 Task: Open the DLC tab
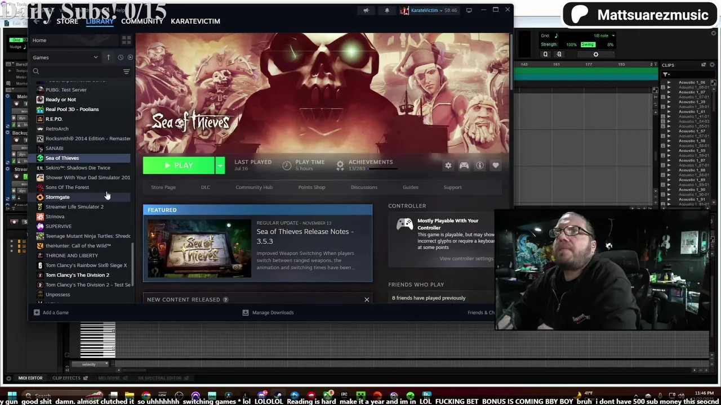206,187
